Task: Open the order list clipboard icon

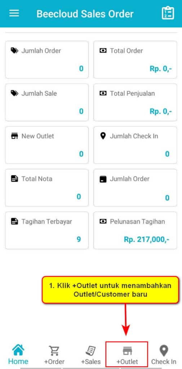Action: pyautogui.click(x=168, y=13)
